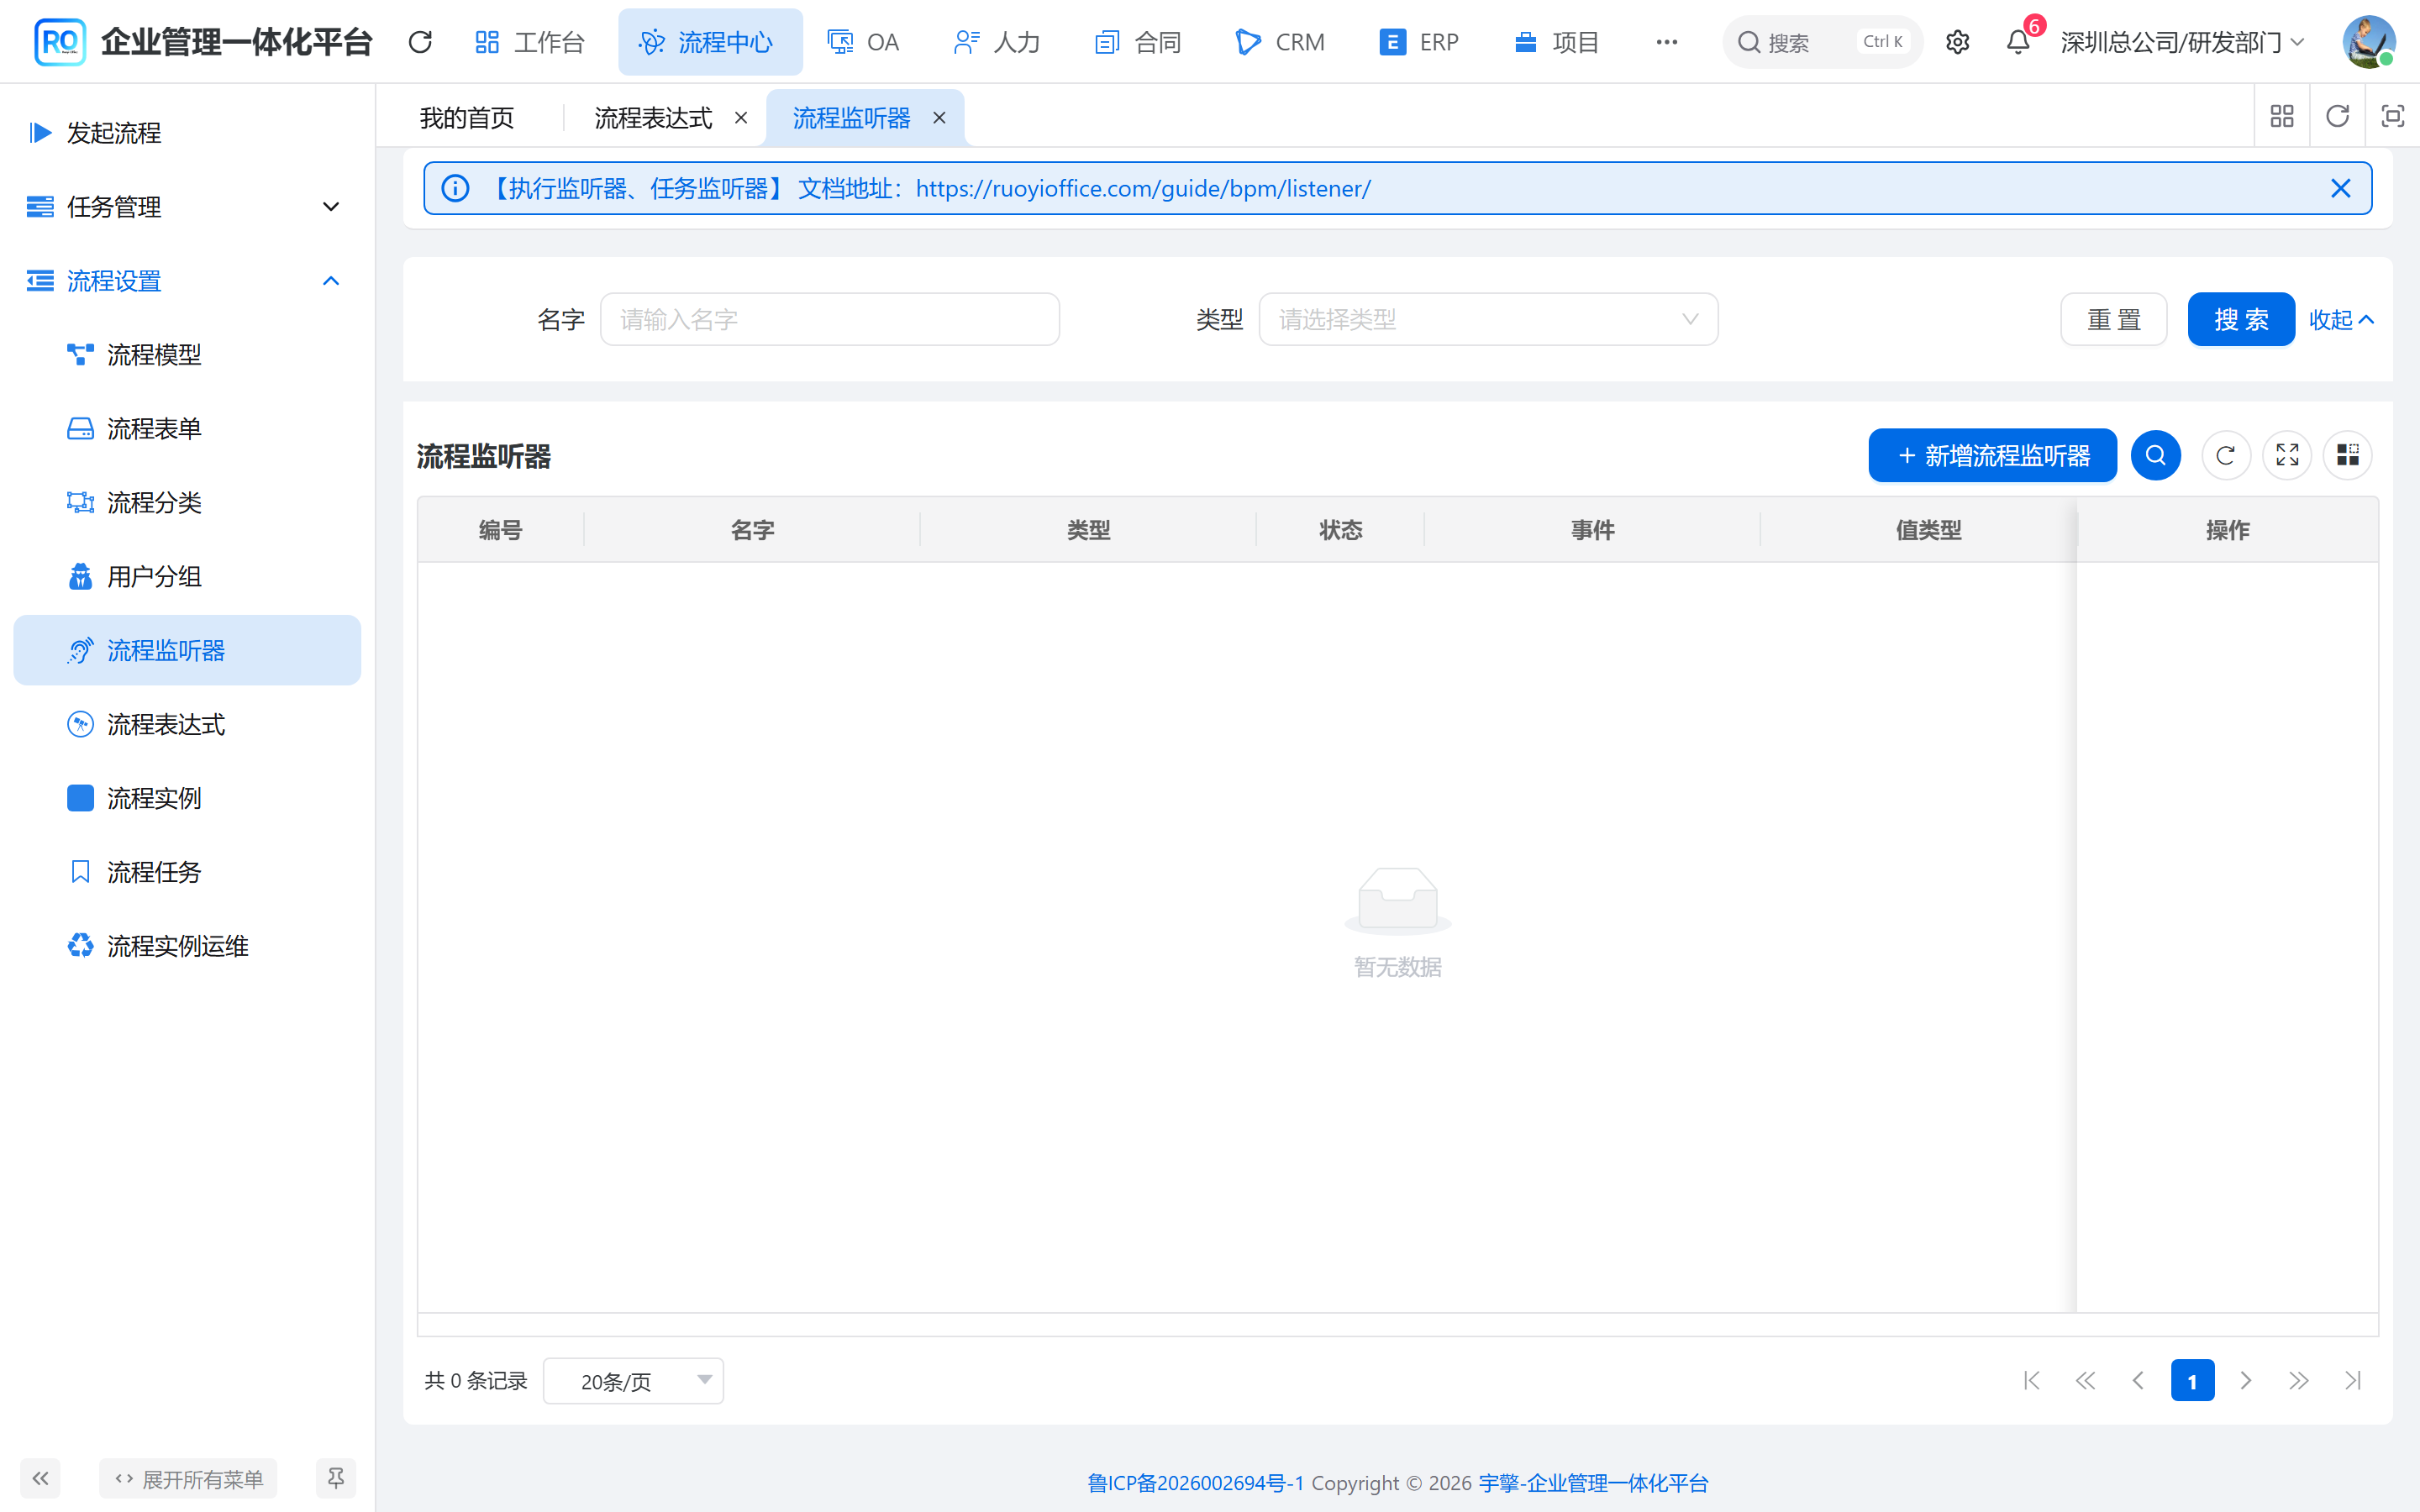Click 鲁ICP备2026002694号-1 footer link
This screenshot has height=1512, width=2420.
(1195, 1482)
